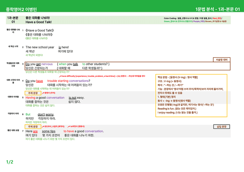Click the words 'is here!'

64,47
